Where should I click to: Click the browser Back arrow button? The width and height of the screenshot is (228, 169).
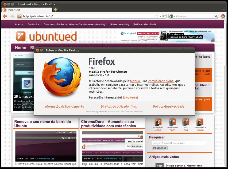pyautogui.click(x=5, y=16)
